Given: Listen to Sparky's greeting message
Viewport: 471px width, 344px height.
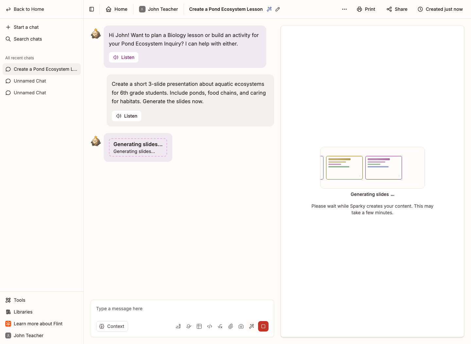Looking at the screenshot, I should click(x=124, y=57).
